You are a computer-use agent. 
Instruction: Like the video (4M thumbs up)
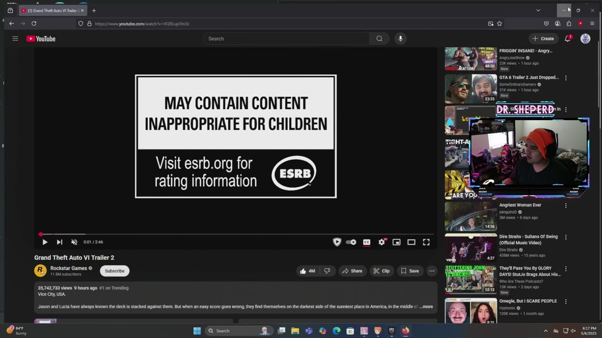308,271
